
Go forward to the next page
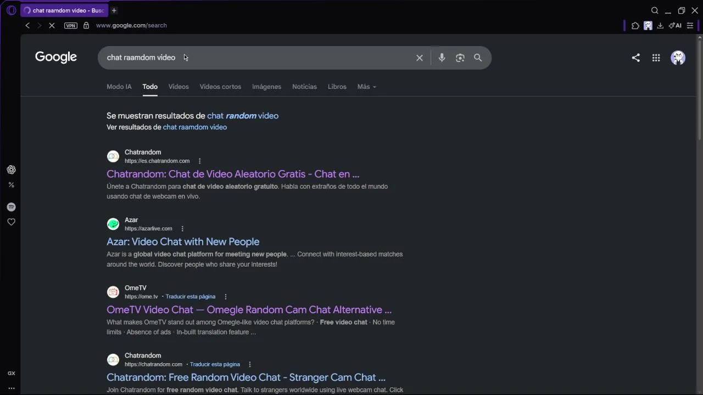[39, 25]
